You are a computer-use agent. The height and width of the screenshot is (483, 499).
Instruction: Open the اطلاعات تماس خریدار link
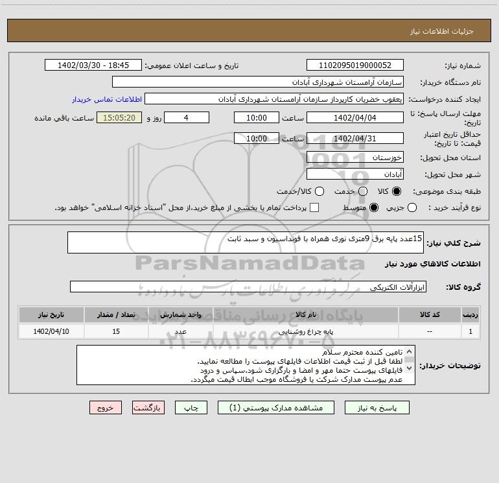click(x=107, y=99)
